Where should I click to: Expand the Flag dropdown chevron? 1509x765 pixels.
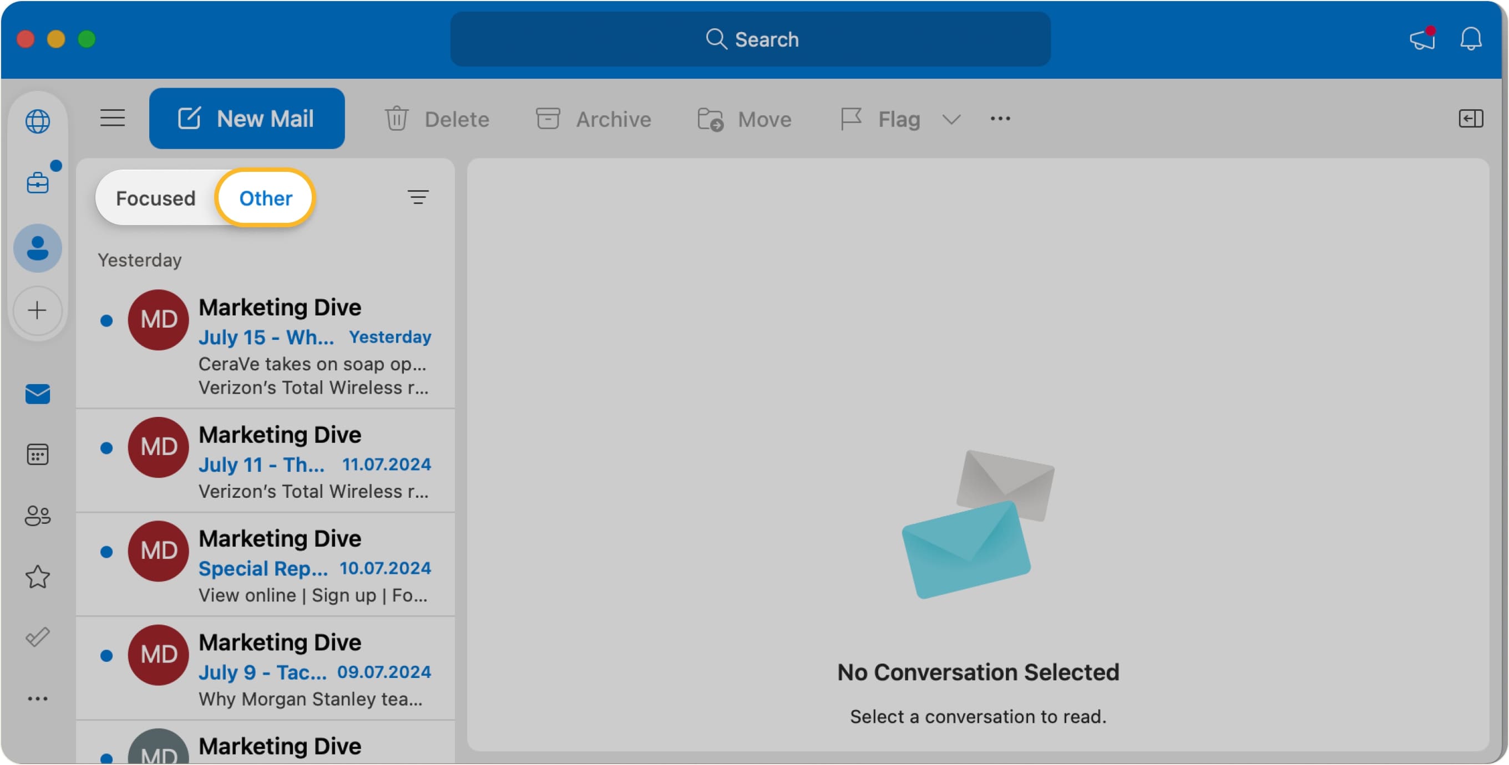[x=951, y=119]
